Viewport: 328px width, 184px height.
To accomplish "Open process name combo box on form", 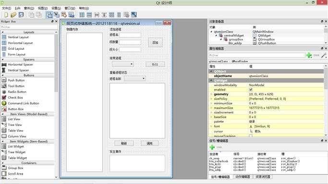I will tap(135, 79).
